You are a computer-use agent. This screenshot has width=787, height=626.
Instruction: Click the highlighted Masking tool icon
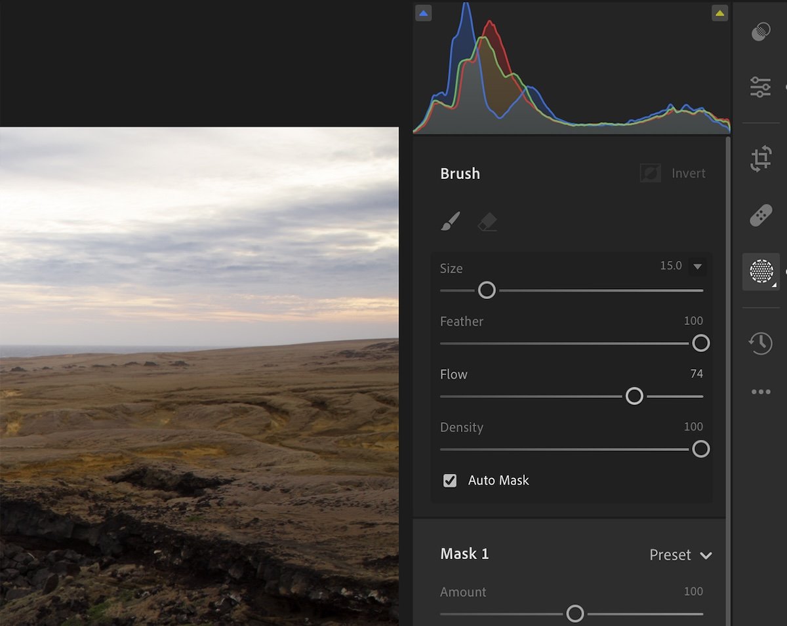[x=760, y=271]
